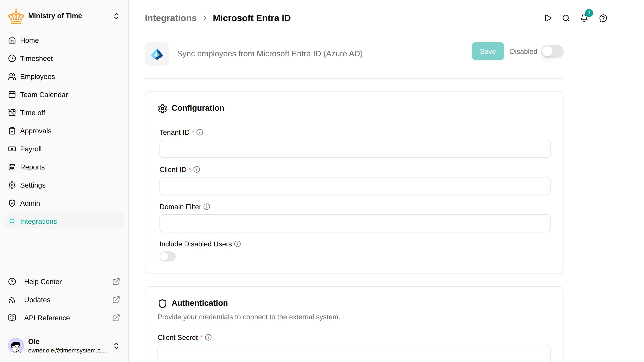Toggle Include Disabled Users switch
Screen dimensions: 644x362
click(x=168, y=256)
